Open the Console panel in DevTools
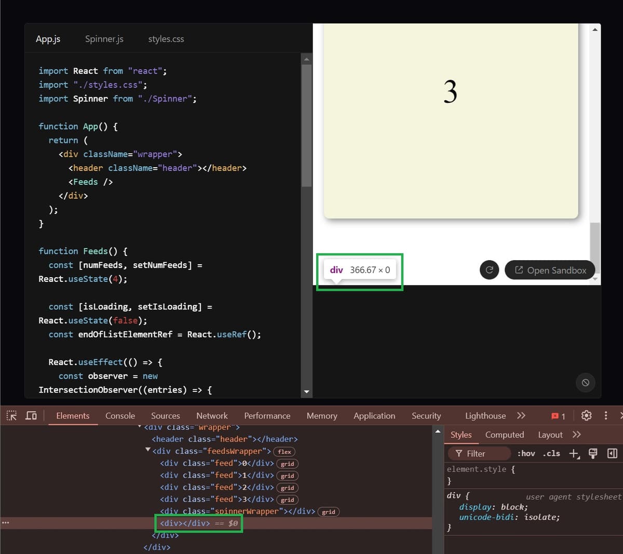Screen dimensions: 623x554 tap(120, 415)
